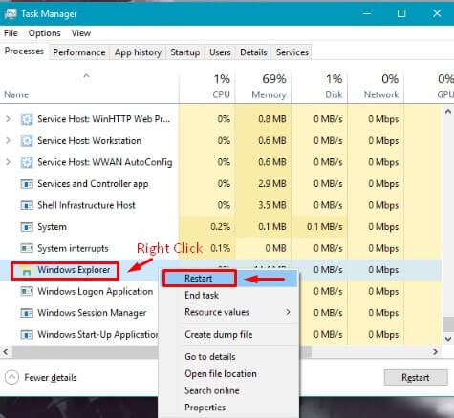Select the Processes tab
The width and height of the screenshot is (454, 418).
(24, 52)
